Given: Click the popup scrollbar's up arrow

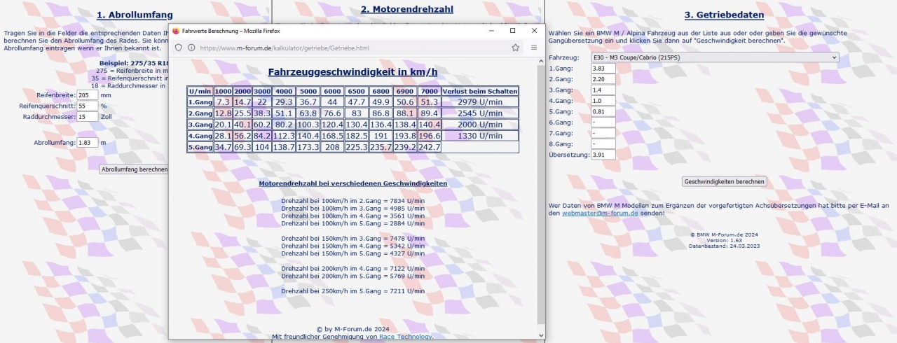Looking at the screenshot, I should 540,62.
